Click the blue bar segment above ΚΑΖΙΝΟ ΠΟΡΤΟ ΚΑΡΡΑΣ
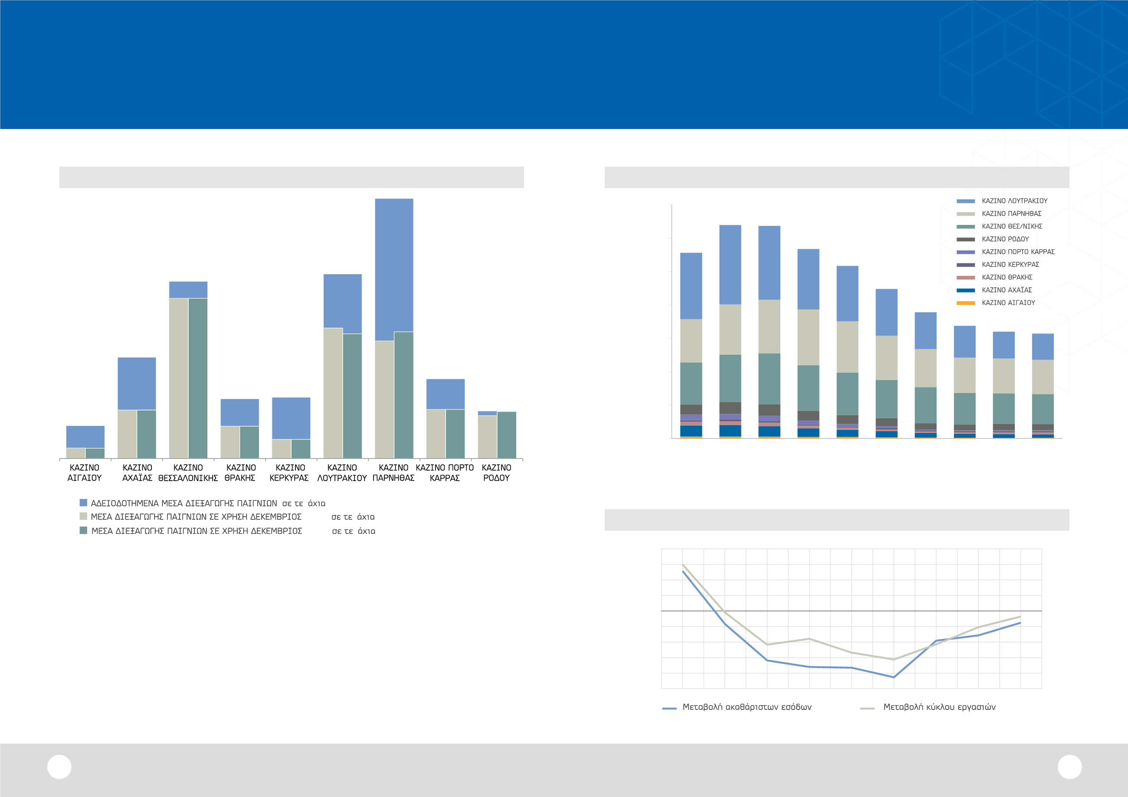 coord(445,394)
